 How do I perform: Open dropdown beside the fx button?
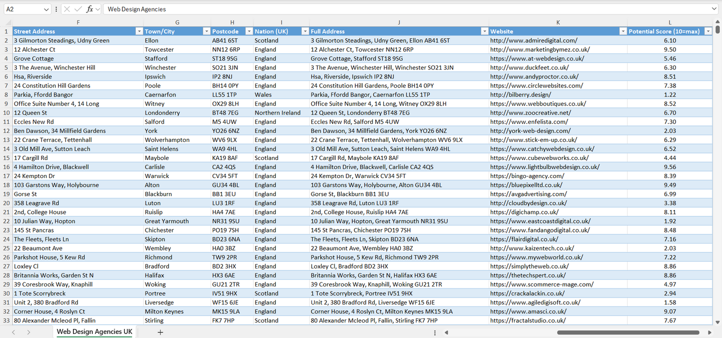pyautogui.click(x=97, y=9)
